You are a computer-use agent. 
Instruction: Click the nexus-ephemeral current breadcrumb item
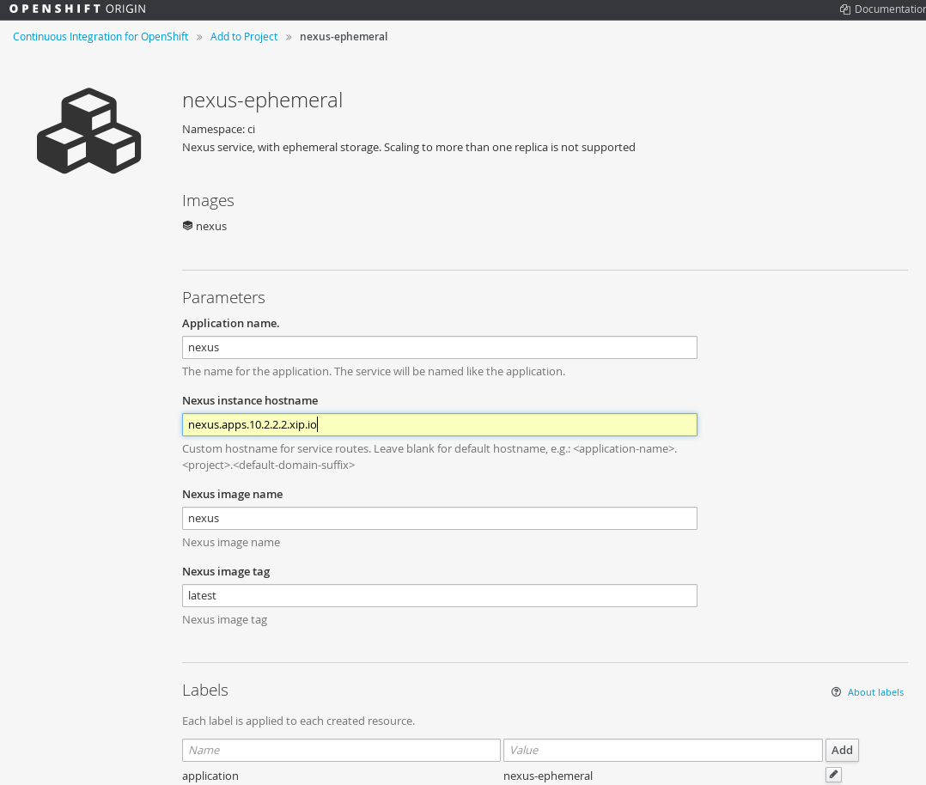point(344,37)
